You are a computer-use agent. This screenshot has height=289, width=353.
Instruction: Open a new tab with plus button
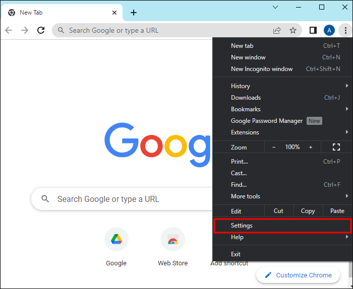(134, 13)
